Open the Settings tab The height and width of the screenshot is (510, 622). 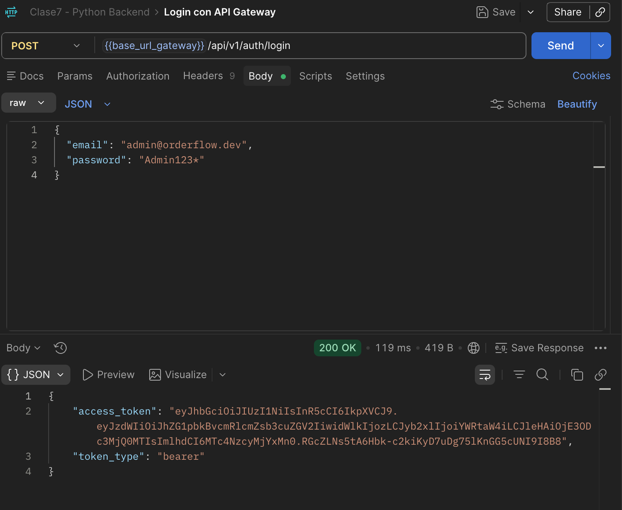click(x=365, y=76)
